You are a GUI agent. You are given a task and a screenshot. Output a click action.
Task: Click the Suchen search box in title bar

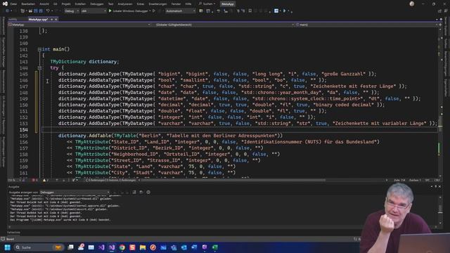(x=207, y=4)
